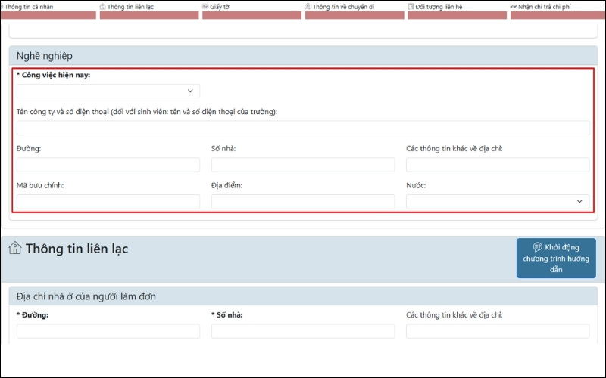Click the company name and phone field
606x378 pixels.
pyautogui.click(x=303, y=128)
